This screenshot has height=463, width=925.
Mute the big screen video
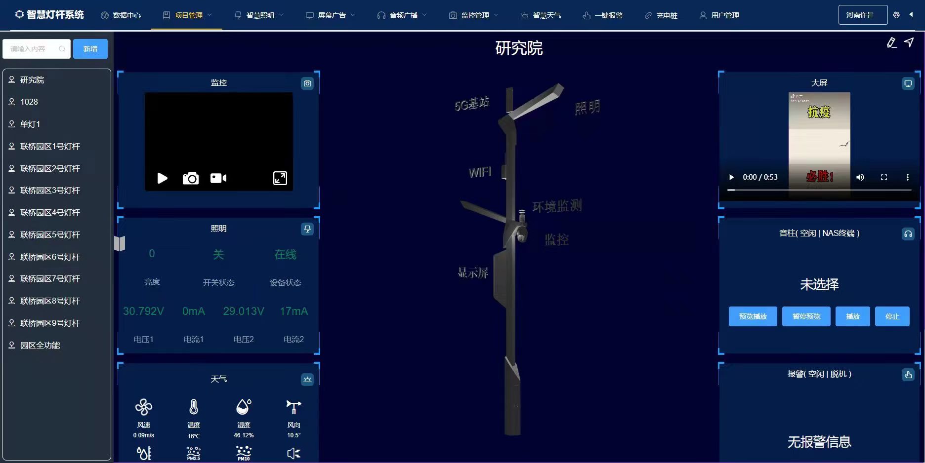[860, 177]
